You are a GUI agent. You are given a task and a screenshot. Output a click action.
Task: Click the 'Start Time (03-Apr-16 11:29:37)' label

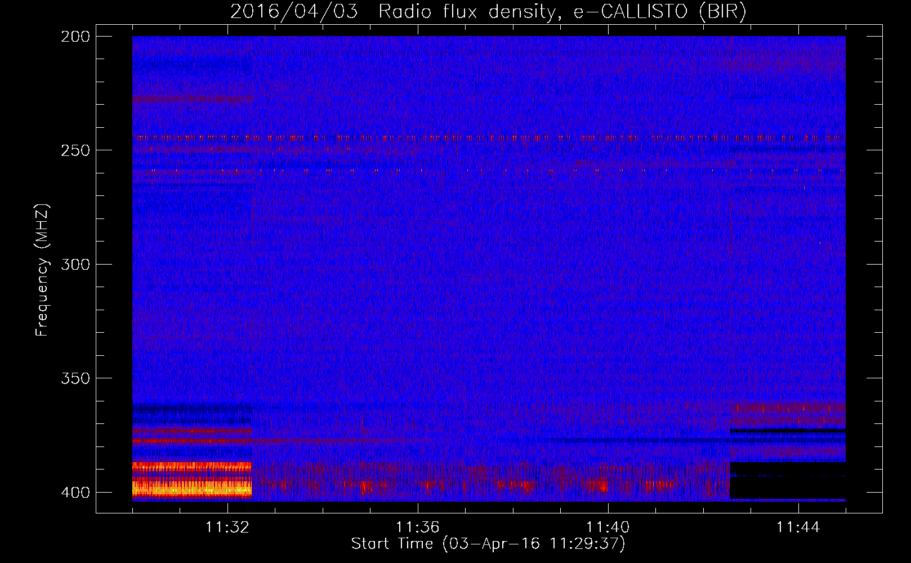click(x=488, y=544)
